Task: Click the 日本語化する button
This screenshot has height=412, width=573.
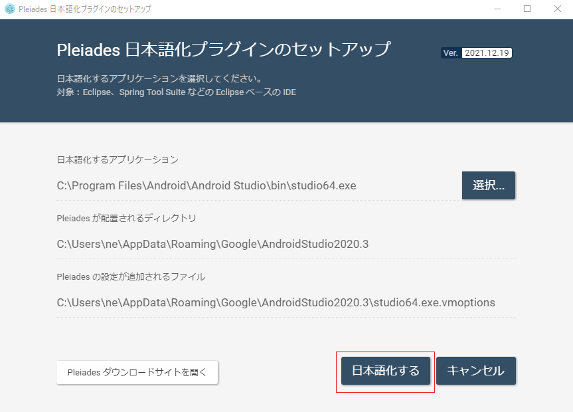Action: coord(386,371)
